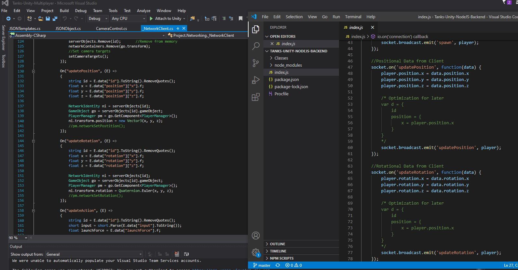Click the Toolbox side tab
518x270 pixels.
point(4,61)
